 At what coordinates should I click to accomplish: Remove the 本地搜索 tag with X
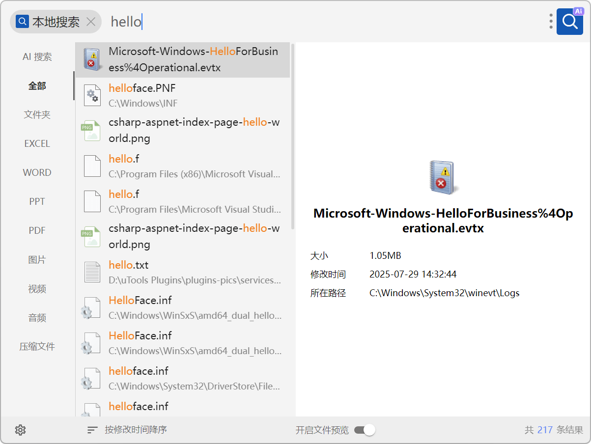pyautogui.click(x=91, y=22)
